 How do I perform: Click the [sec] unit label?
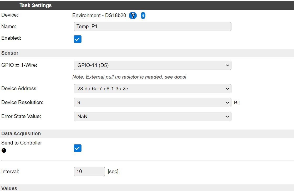(x=113, y=172)
